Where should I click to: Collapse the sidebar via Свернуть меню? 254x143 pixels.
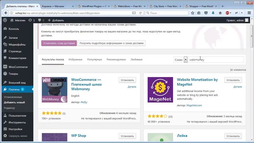(x=17, y=136)
